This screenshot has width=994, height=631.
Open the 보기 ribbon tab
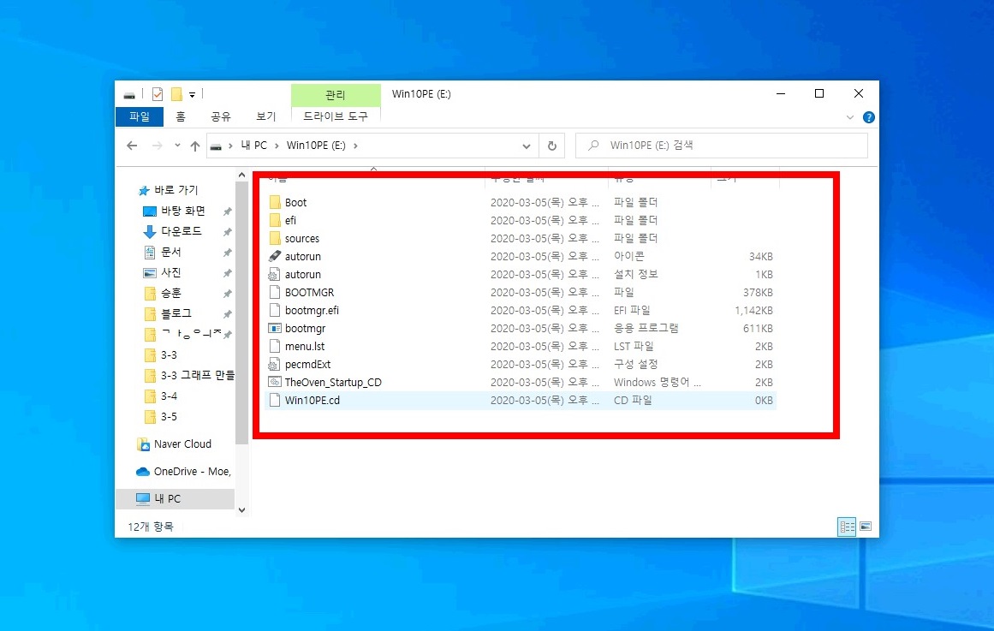[265, 116]
